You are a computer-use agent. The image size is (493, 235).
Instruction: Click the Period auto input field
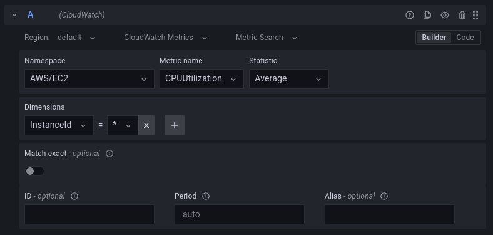pos(240,214)
